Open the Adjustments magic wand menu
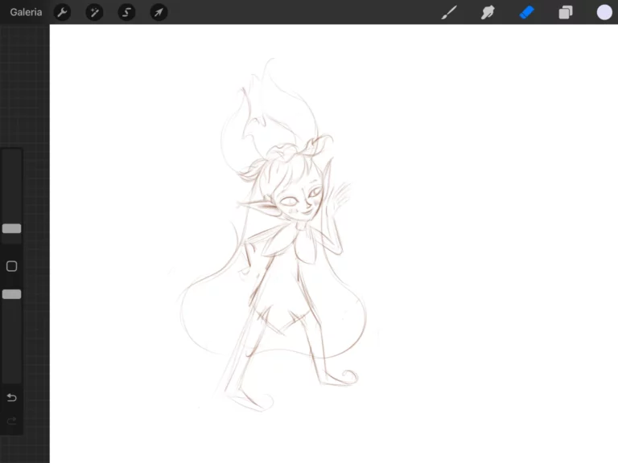Viewport: 618px width, 463px height. pyautogui.click(x=94, y=12)
